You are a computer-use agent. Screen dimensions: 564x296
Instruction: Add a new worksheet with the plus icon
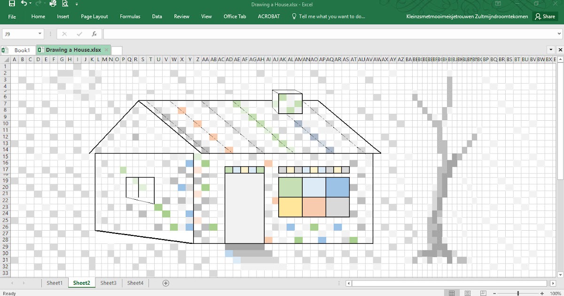pos(166,283)
